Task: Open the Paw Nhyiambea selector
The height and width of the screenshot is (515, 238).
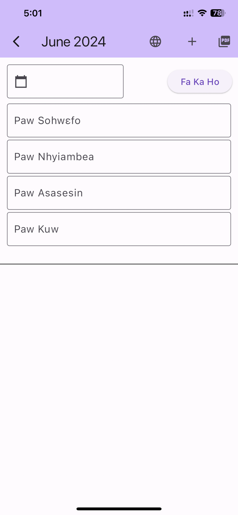Action: (119, 156)
